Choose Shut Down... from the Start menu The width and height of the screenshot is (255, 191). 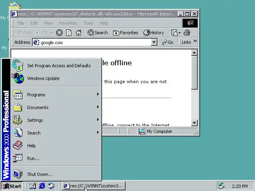click(x=56, y=174)
